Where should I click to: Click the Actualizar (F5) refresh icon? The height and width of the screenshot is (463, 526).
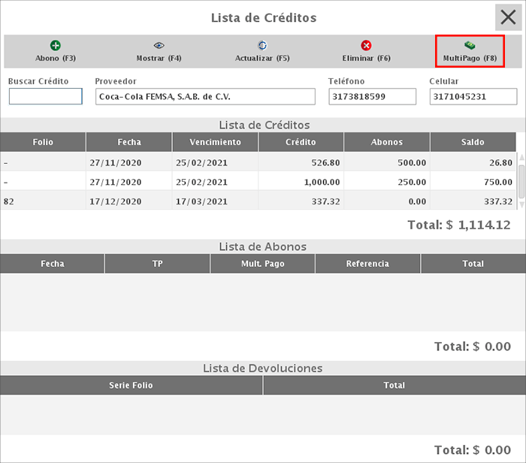click(x=262, y=46)
